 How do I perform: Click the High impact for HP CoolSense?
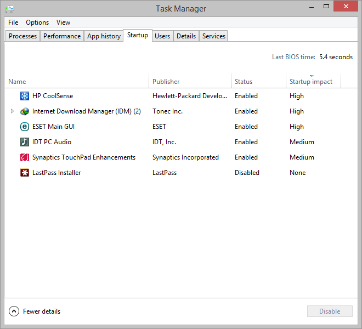point(297,96)
